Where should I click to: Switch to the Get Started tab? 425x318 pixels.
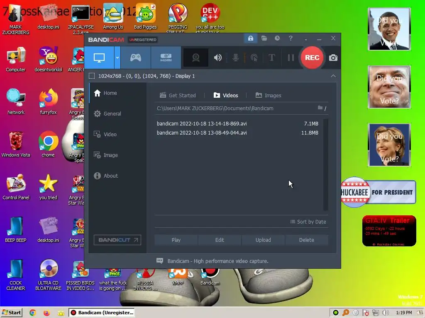pos(178,95)
